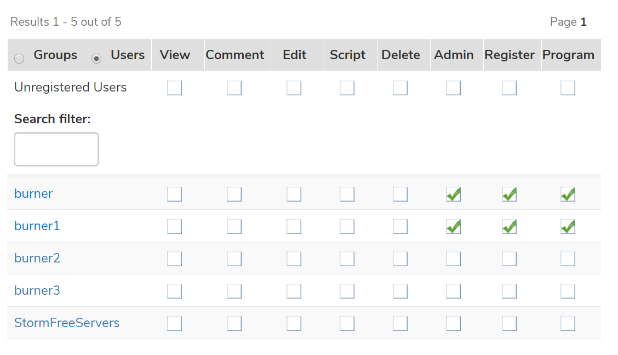This screenshot has height=355, width=618.
Task: Select the Users radio button
Action: (x=96, y=59)
